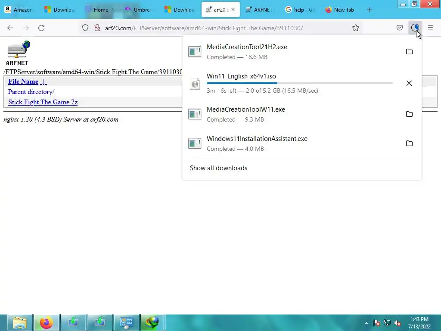Open second download-arrow taskbar app
Image resolution: width=441 pixels, height=331 pixels.
100,322
